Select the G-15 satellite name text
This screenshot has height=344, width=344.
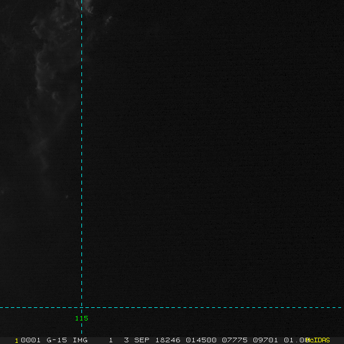coord(57,340)
